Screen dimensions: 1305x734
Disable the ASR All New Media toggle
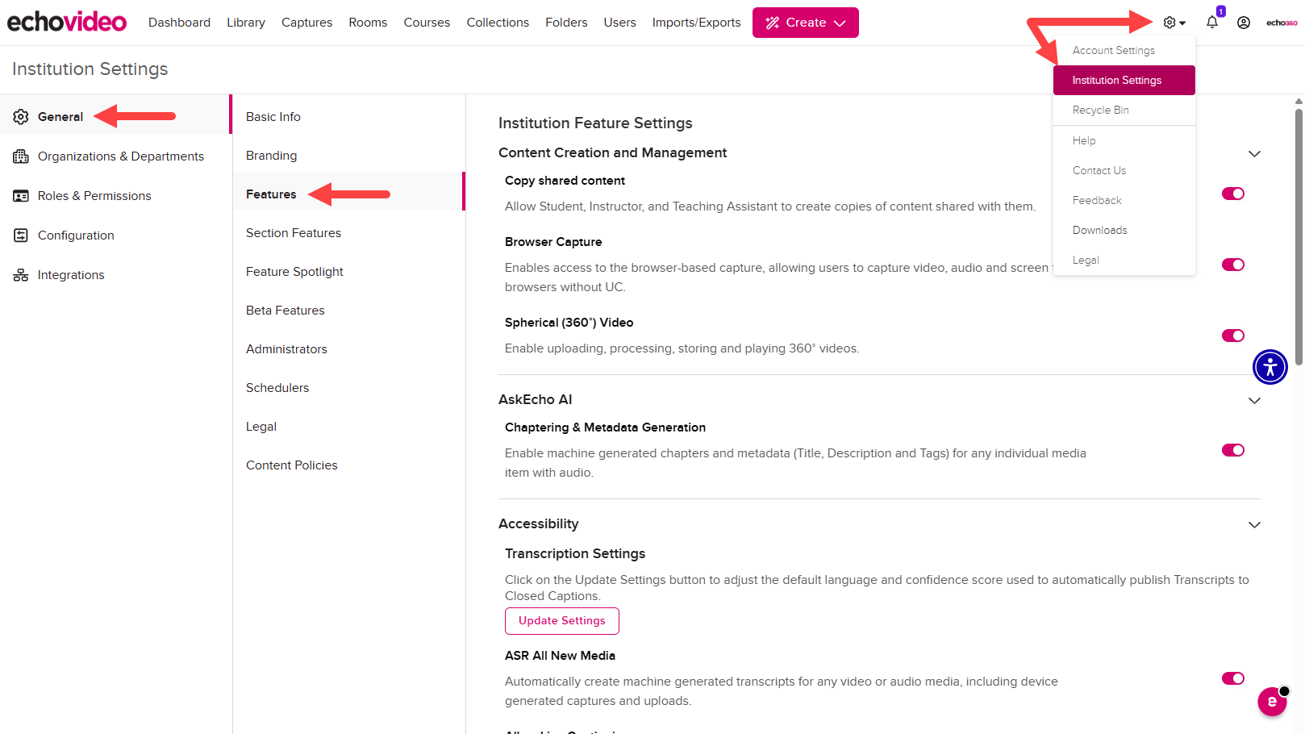(1232, 678)
